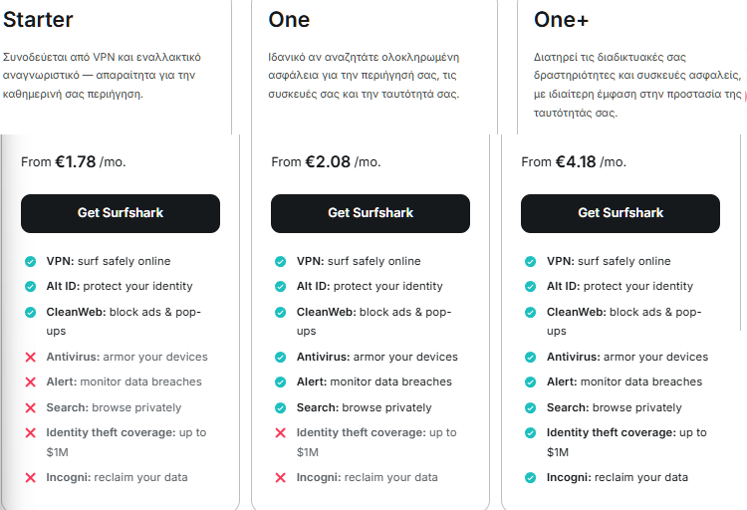The image size is (747, 510).
Task: Click the red X beside Starter Incogni
Action: 31,477
